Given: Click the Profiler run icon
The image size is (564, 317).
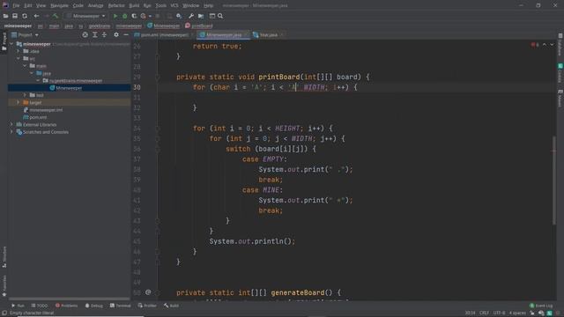Looking at the screenshot, I should point(144,16).
